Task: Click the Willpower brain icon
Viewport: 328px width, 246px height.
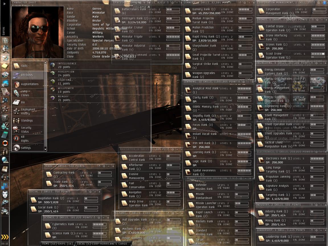Action: tap(53, 90)
